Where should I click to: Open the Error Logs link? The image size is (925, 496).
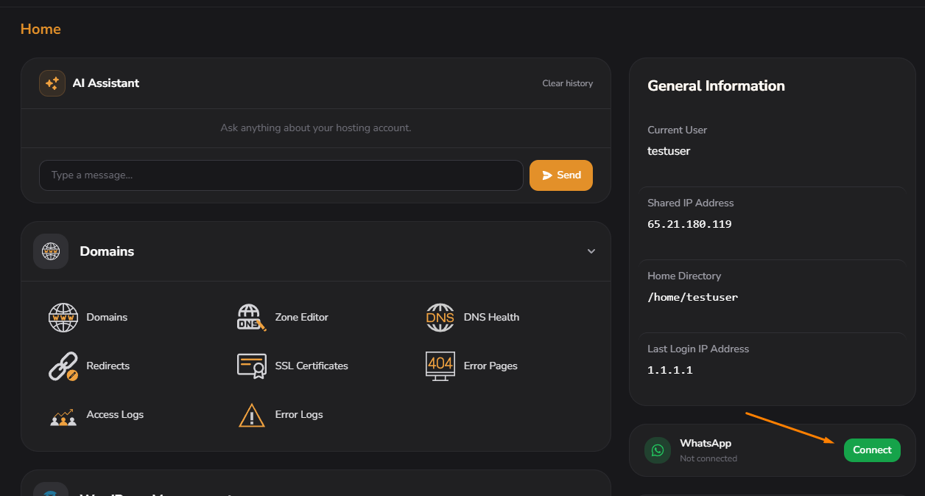coord(299,415)
